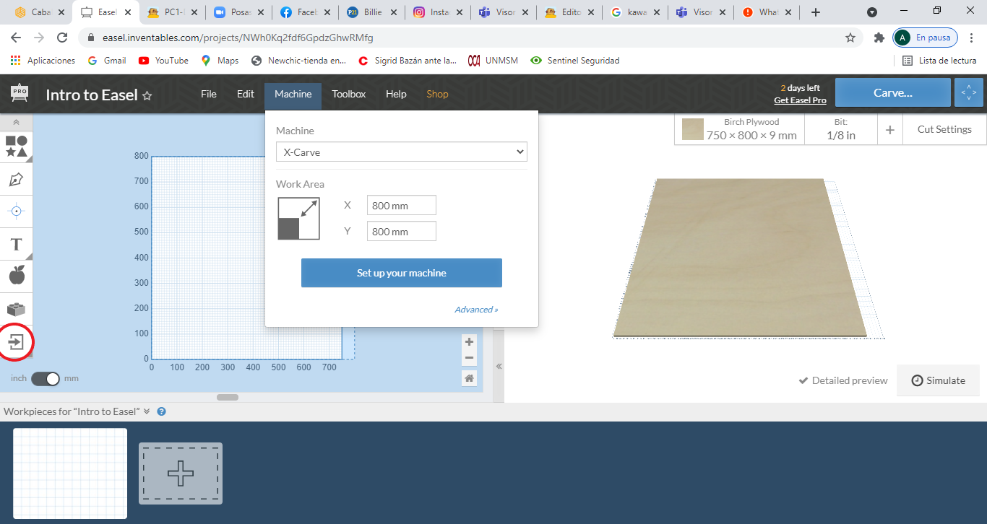Open the En pausa profile button
The width and height of the screenshot is (987, 524).
926,38
